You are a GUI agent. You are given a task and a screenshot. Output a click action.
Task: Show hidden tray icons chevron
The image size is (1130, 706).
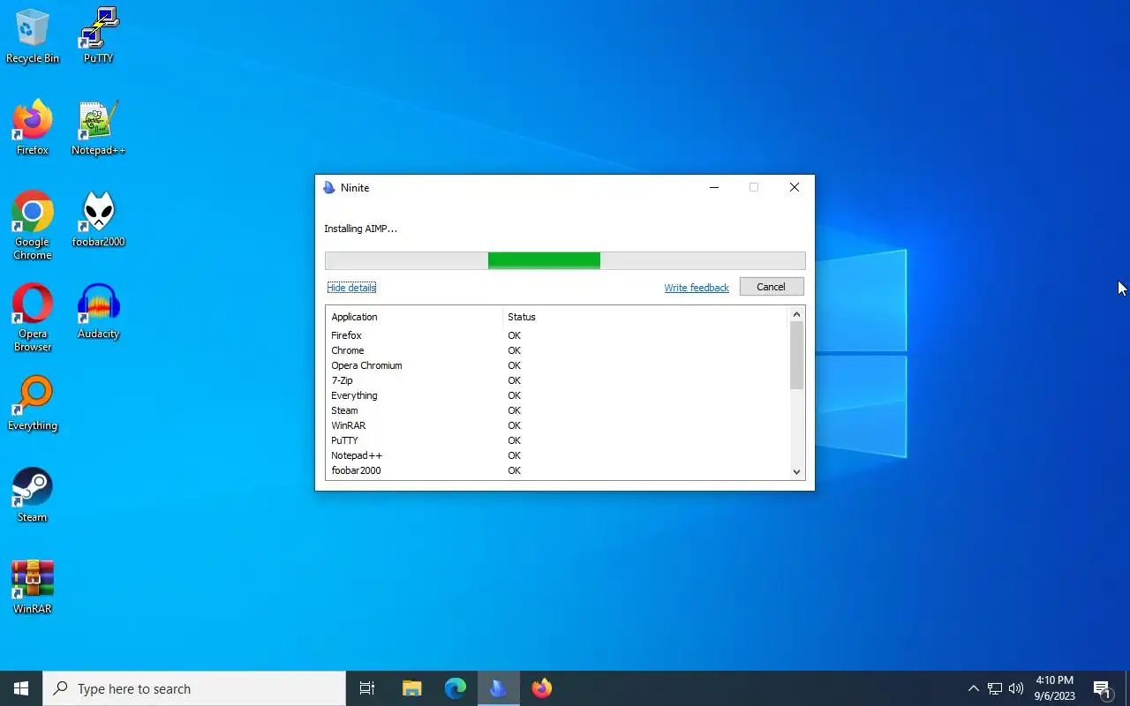point(973,688)
